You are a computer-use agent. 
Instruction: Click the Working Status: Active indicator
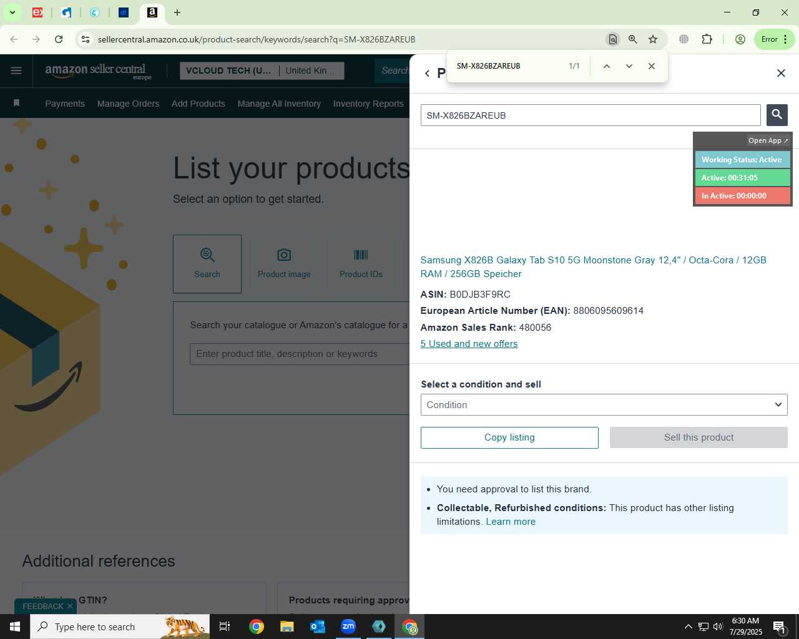click(x=742, y=160)
